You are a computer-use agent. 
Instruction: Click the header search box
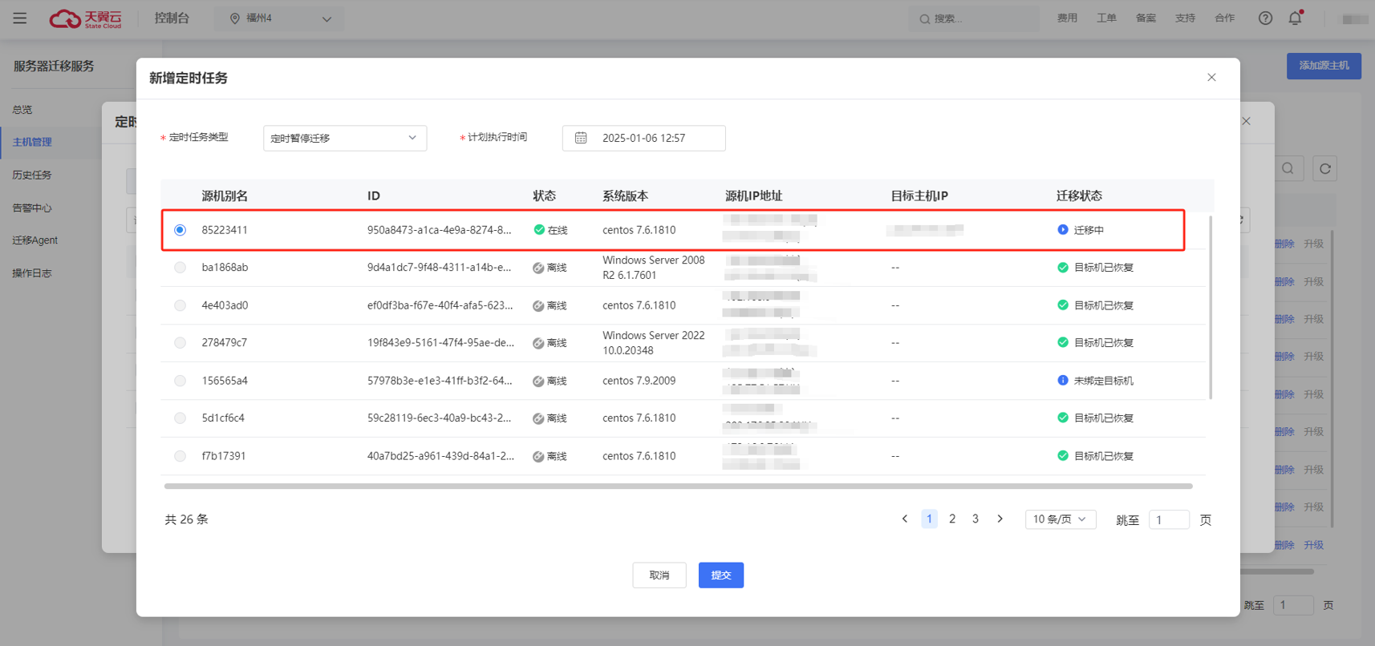pyautogui.click(x=973, y=18)
